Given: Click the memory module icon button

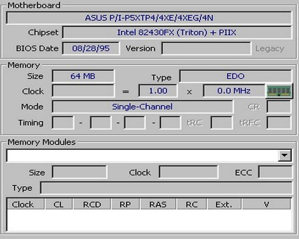Looking at the screenshot, I should coord(279,91).
